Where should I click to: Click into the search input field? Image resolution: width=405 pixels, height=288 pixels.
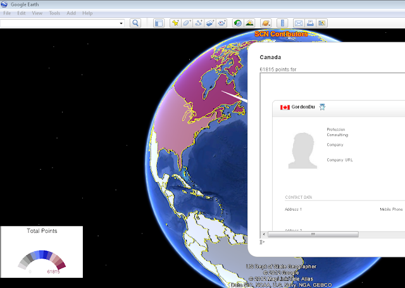point(59,23)
